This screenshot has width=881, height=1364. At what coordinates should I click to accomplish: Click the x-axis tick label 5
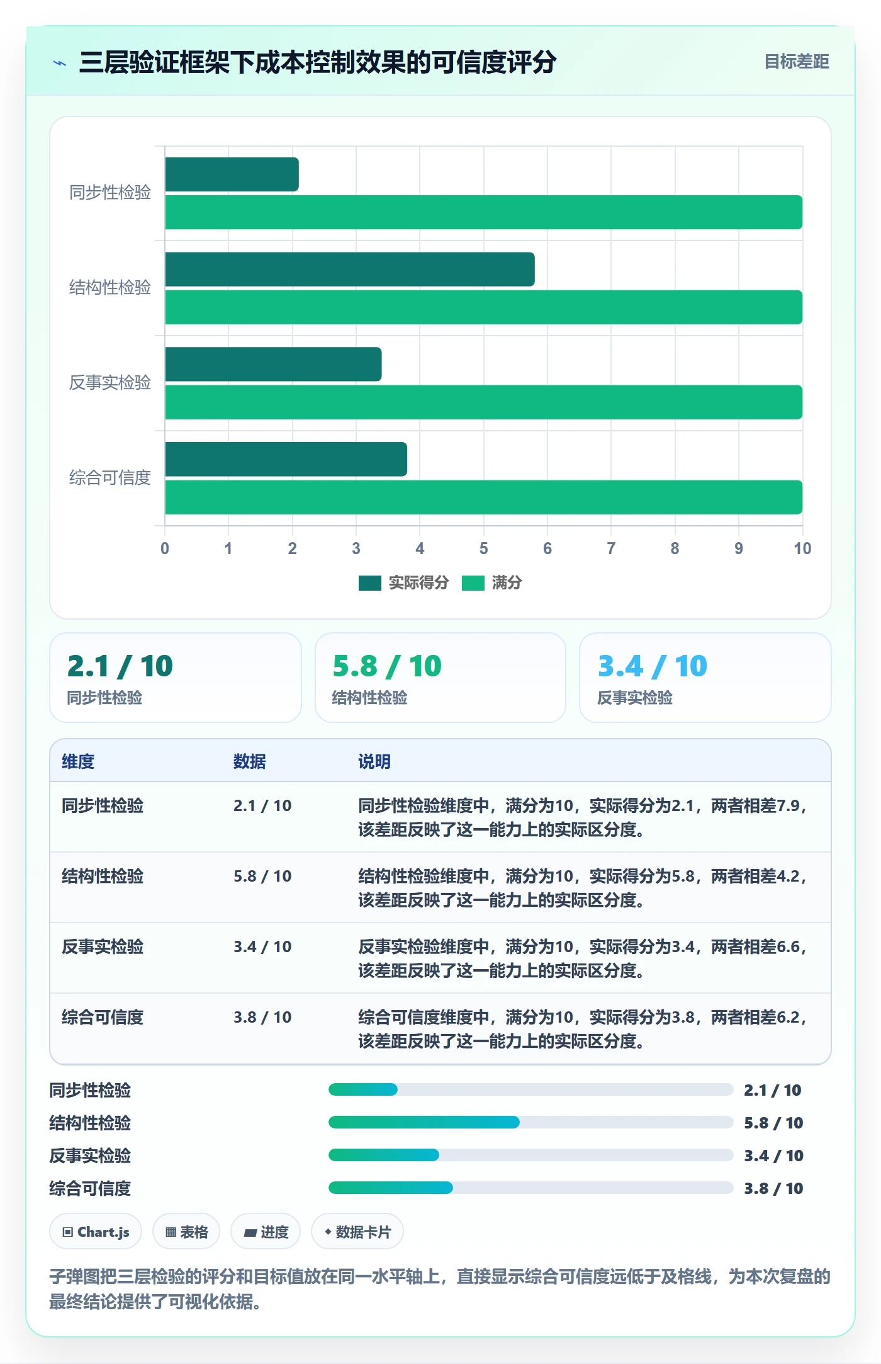[483, 548]
